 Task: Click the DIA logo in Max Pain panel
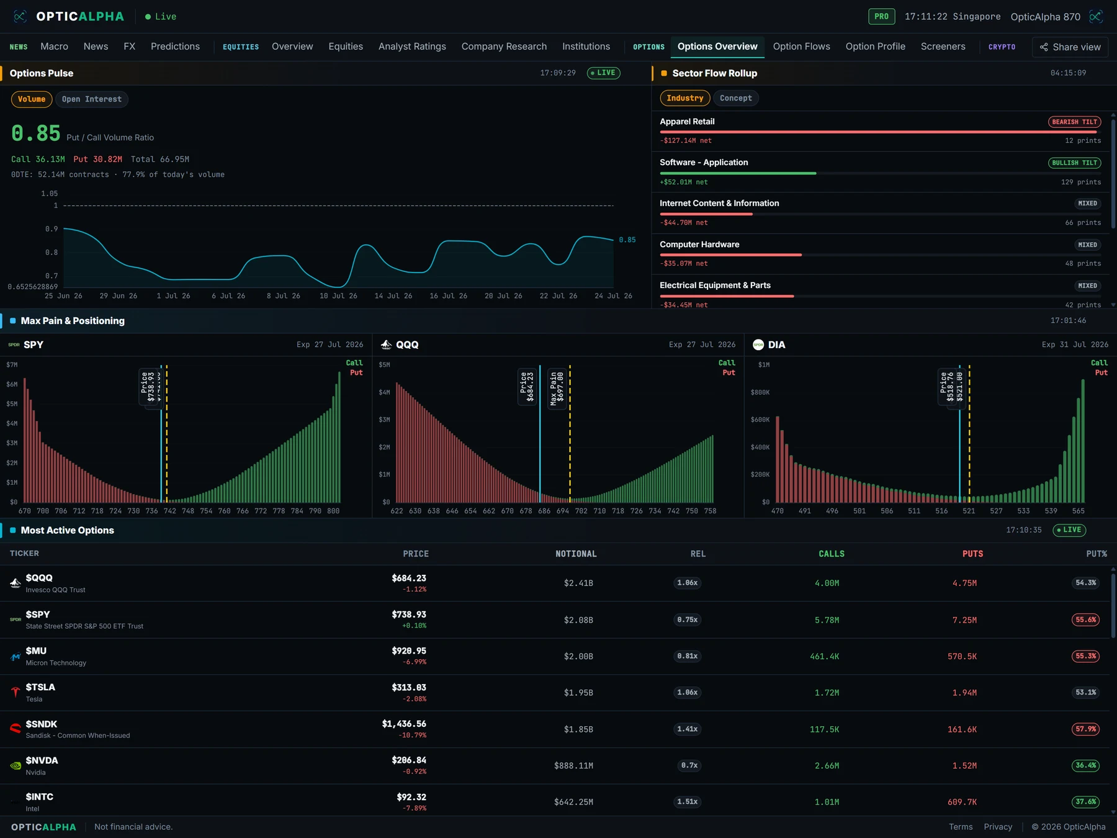tap(758, 345)
